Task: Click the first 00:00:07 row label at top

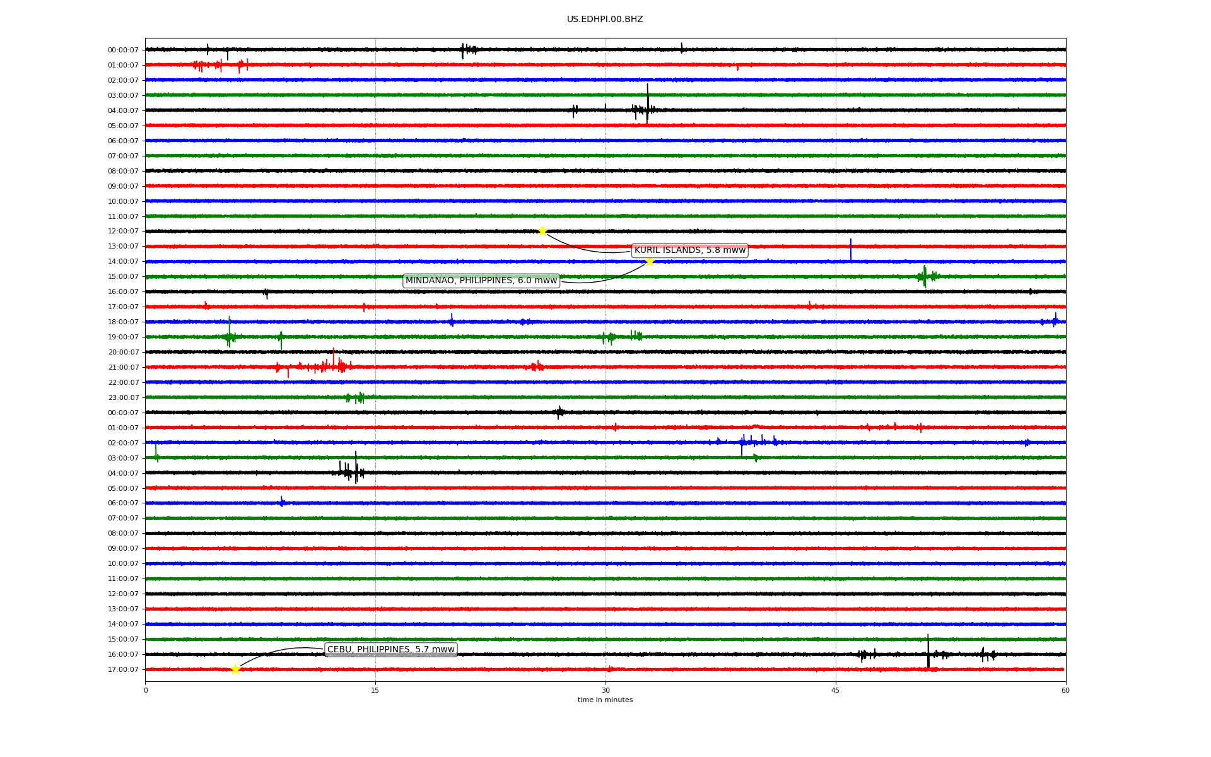Action: (x=123, y=50)
